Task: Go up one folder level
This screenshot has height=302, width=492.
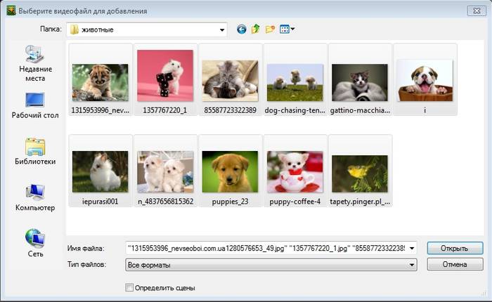Action: tap(256, 29)
